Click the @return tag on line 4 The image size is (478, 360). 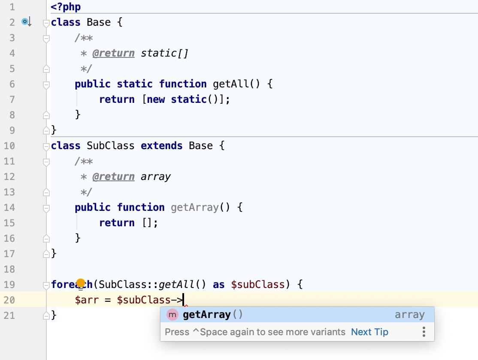point(113,53)
